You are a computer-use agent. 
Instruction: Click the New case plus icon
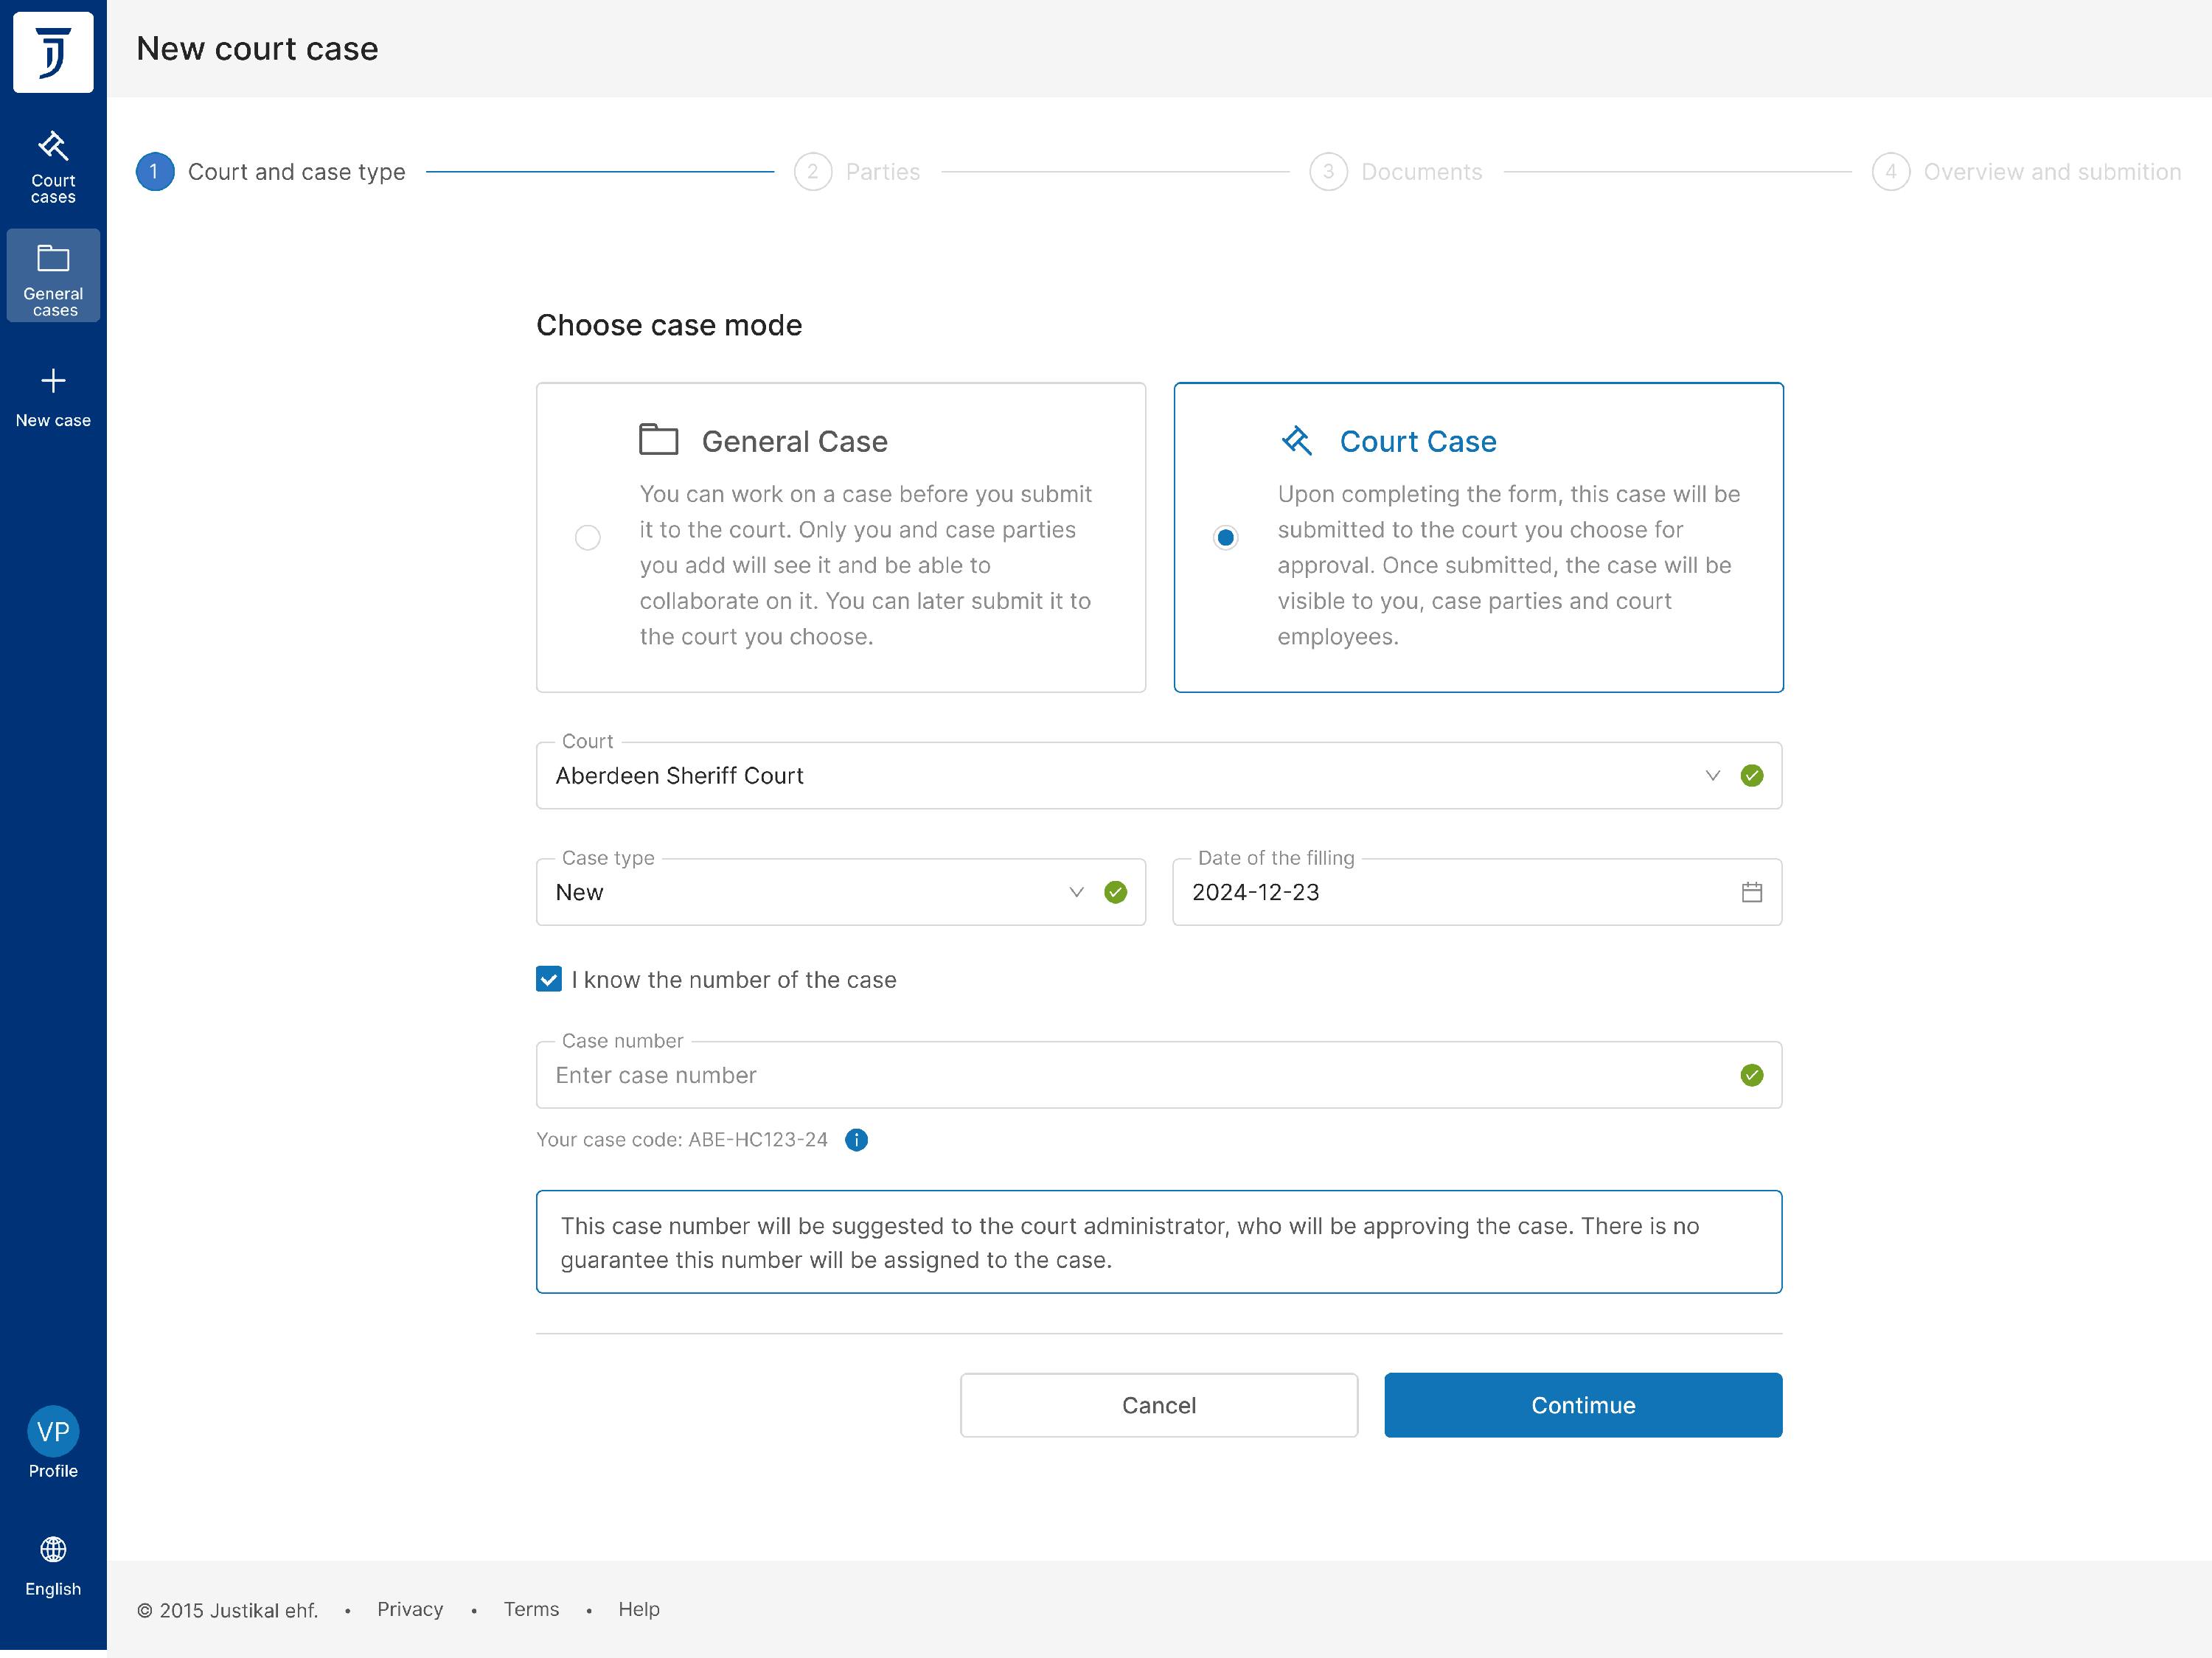[53, 381]
